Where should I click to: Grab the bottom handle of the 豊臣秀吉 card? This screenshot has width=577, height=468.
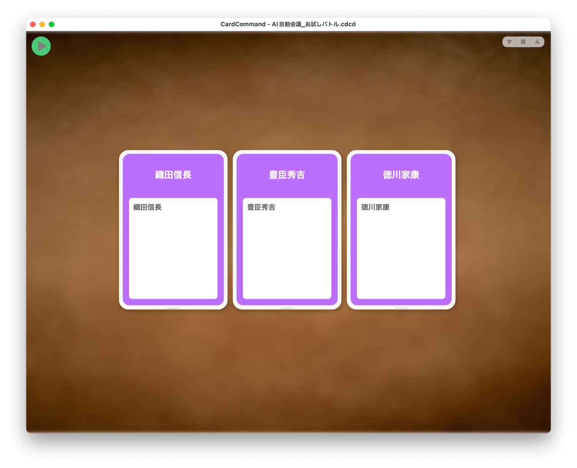[287, 308]
